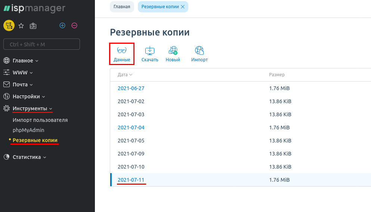Open the 2021-06-27 backup link
The height and width of the screenshot is (212, 371).
tap(131, 88)
